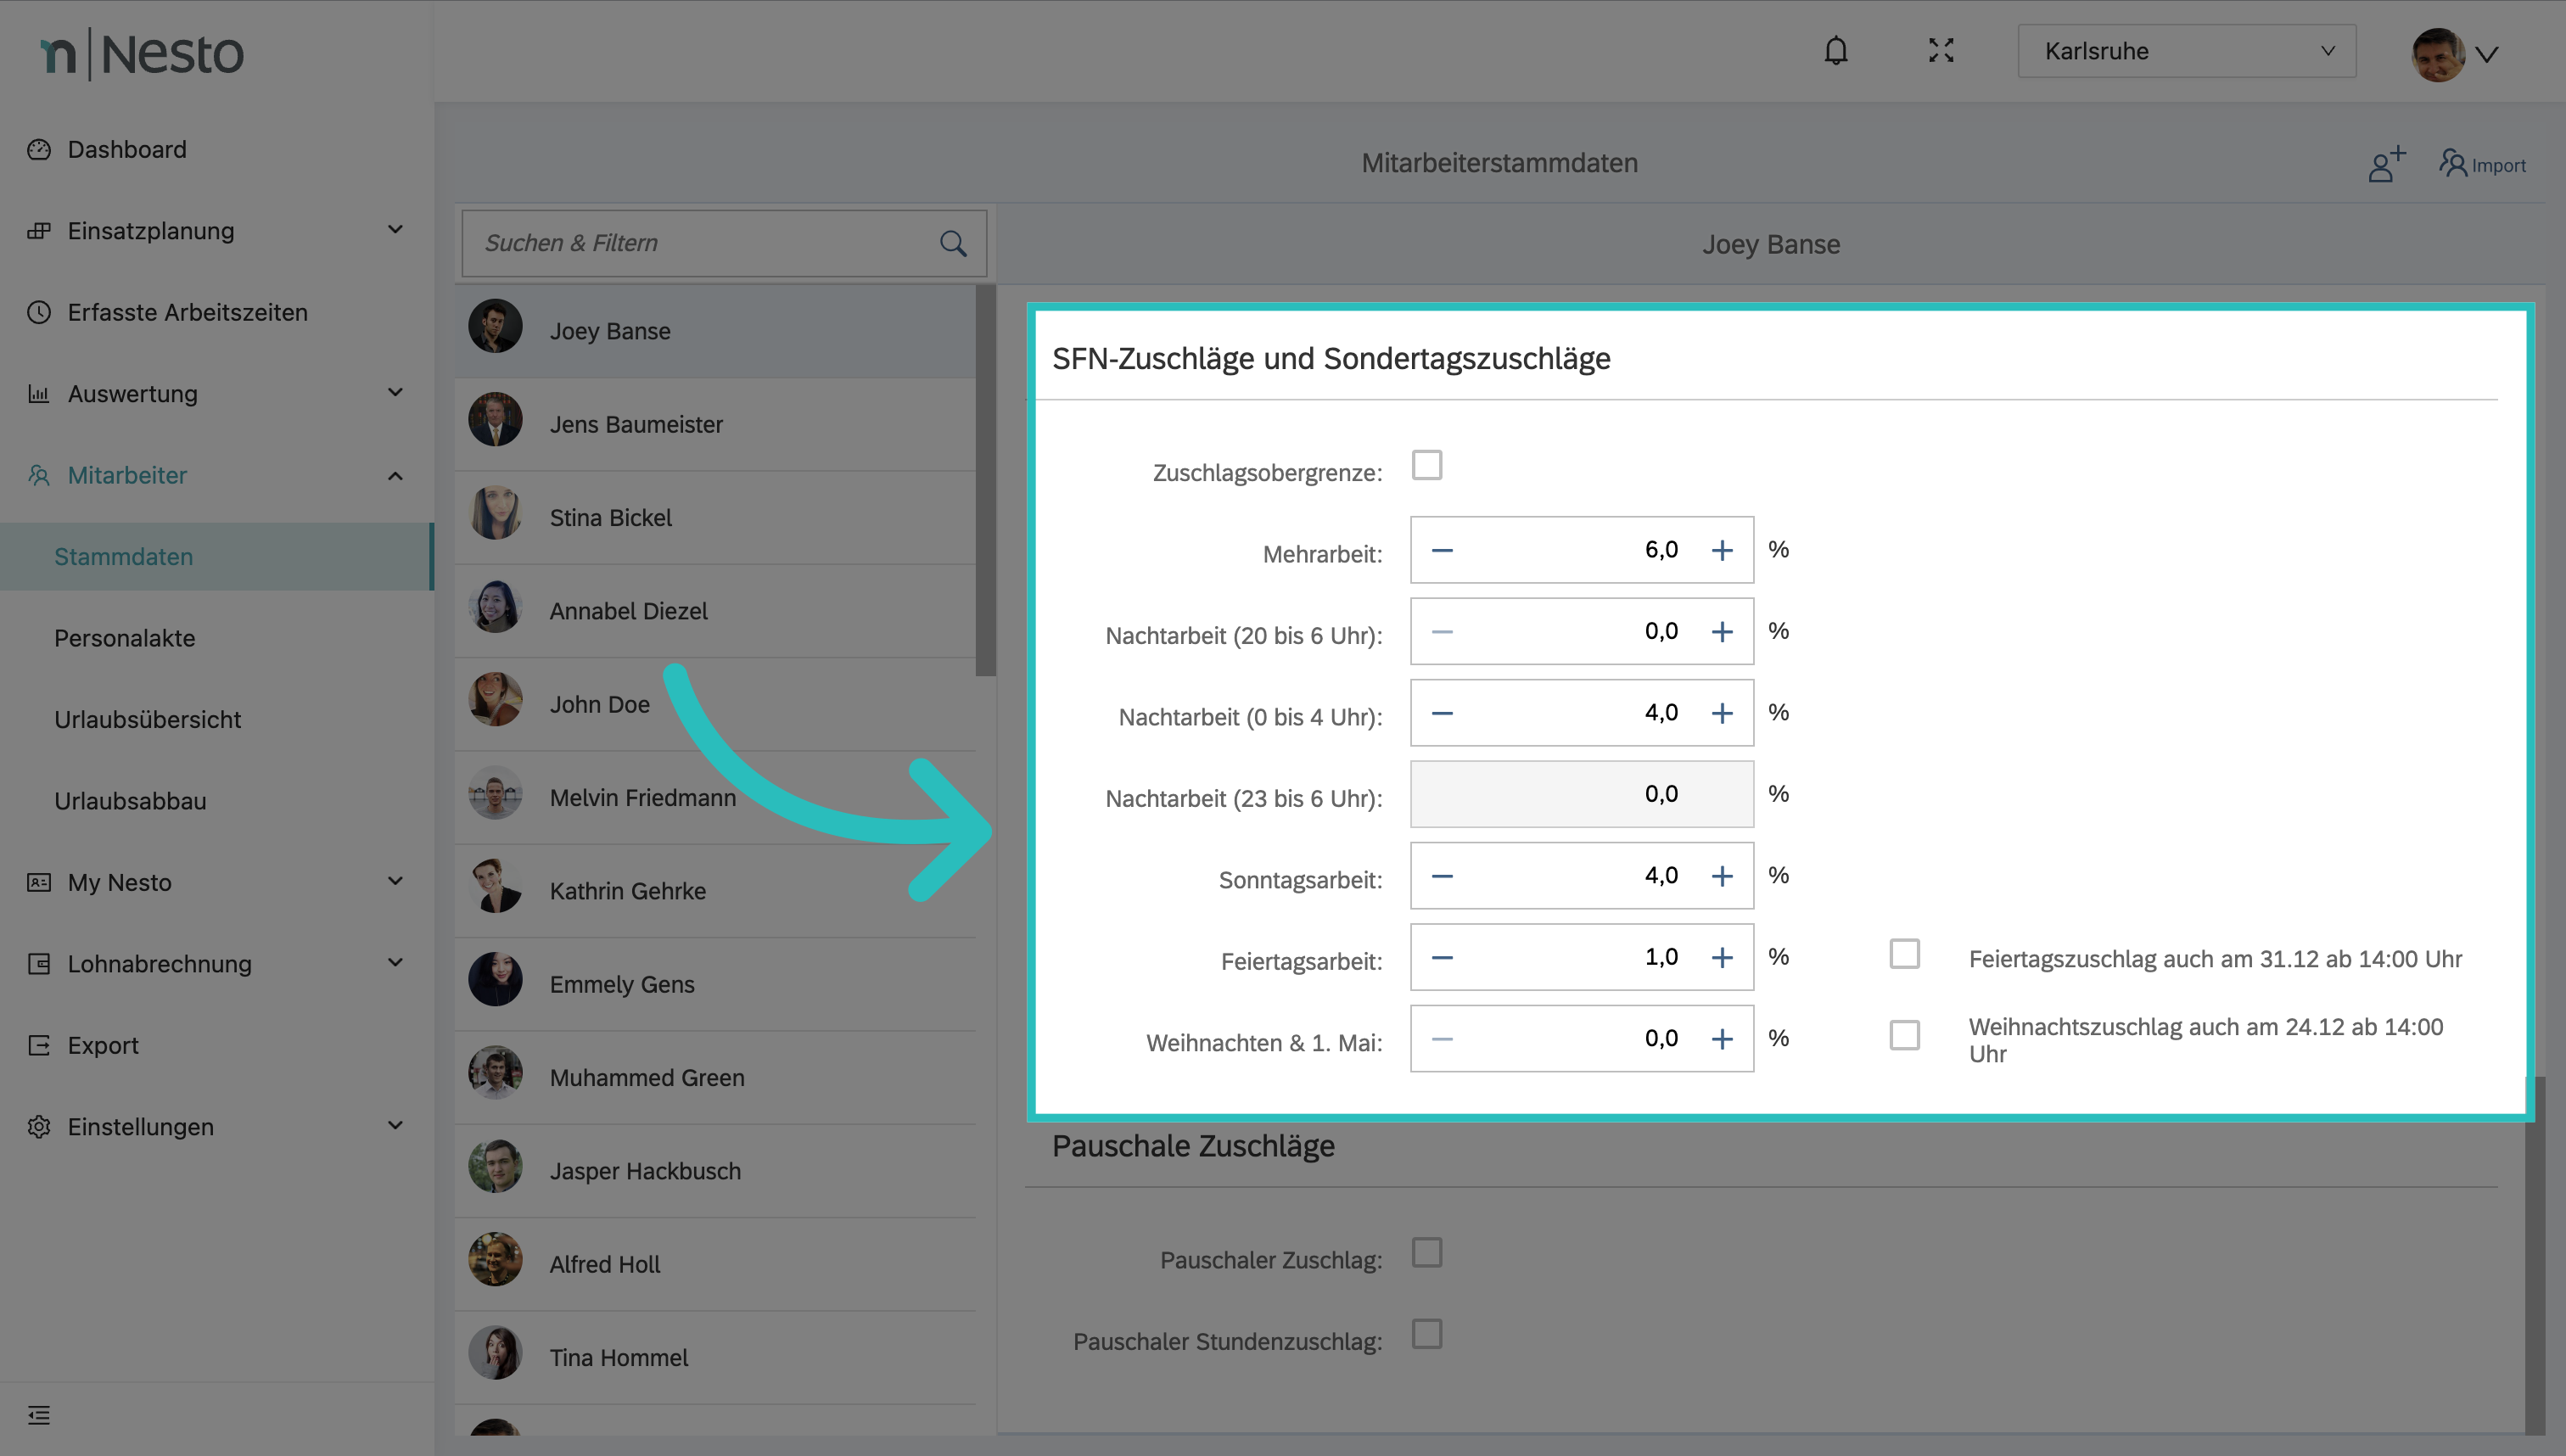Enable the Zuschlagsobergrenze checkbox
This screenshot has height=1456, width=2566.
pos(1426,465)
